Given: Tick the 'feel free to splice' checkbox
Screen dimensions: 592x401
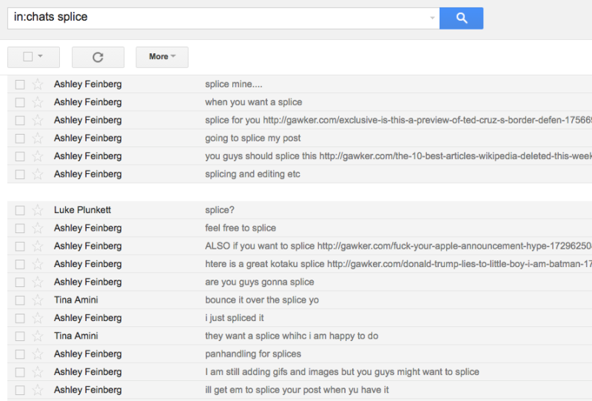Looking at the screenshot, I should pyautogui.click(x=20, y=229).
